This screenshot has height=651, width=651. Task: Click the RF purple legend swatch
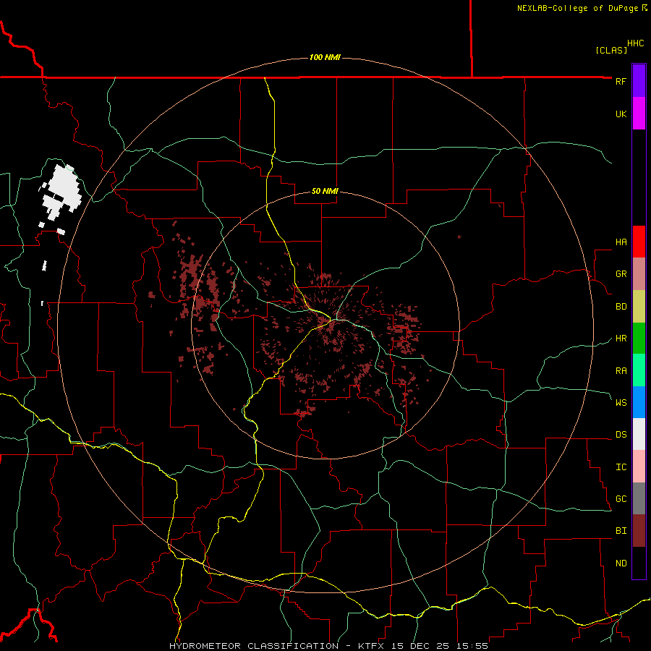[639, 81]
